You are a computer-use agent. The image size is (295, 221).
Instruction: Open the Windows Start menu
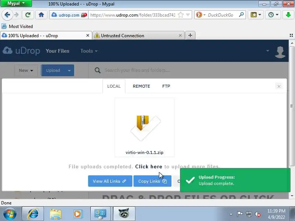10,214
